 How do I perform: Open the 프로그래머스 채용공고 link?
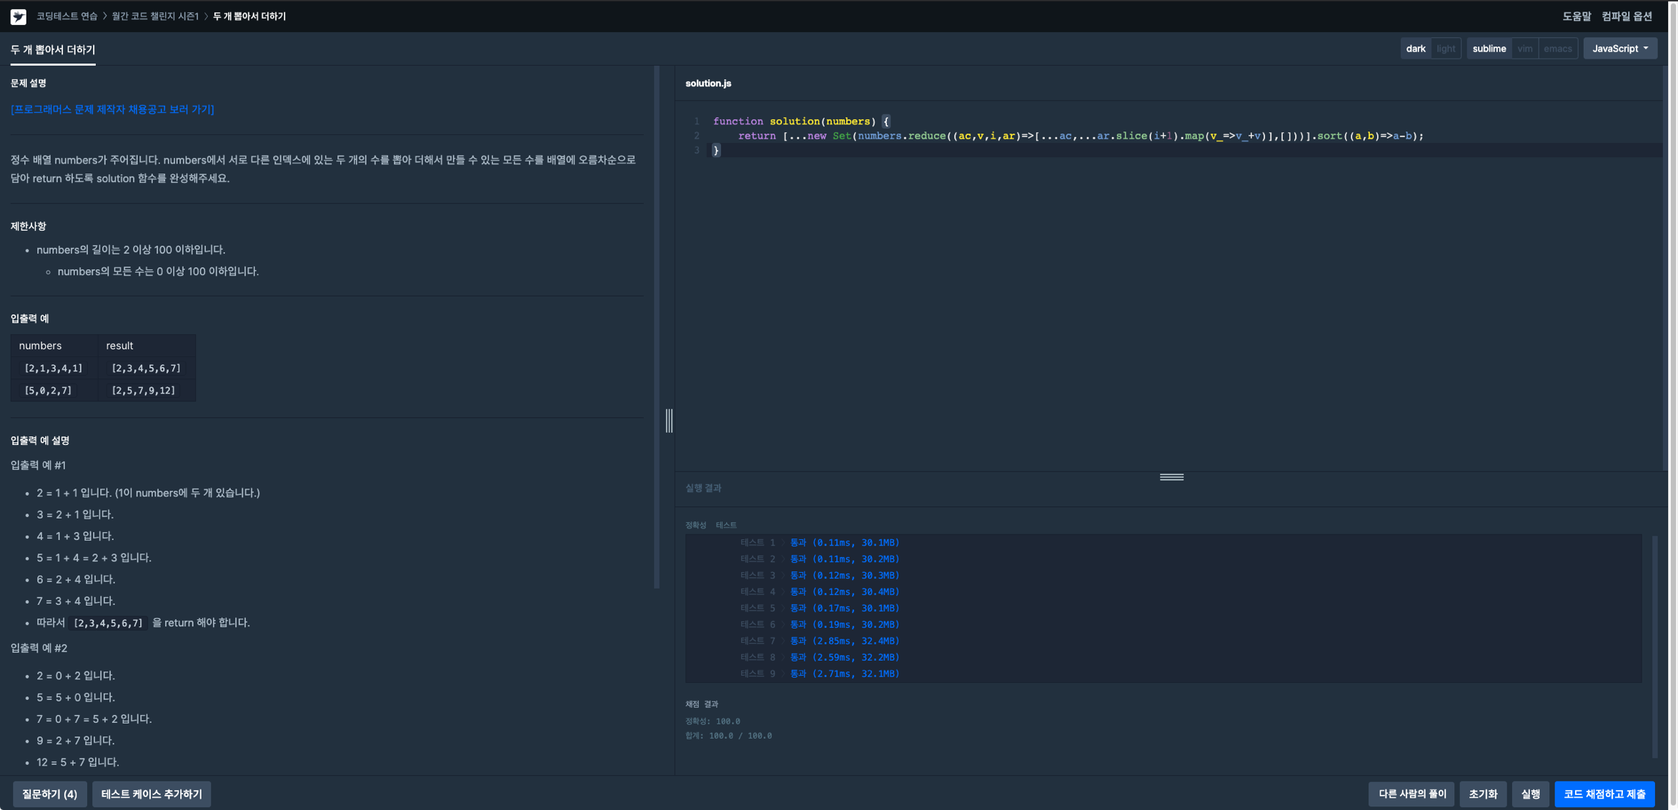112,109
